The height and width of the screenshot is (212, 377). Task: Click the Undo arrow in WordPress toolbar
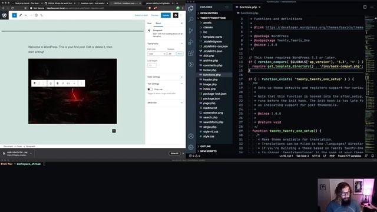(x=26, y=15)
